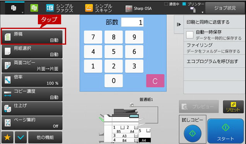Viewport: 246px width, 144px height.
Task: Open 他の機能 other functions
Action: (45, 137)
